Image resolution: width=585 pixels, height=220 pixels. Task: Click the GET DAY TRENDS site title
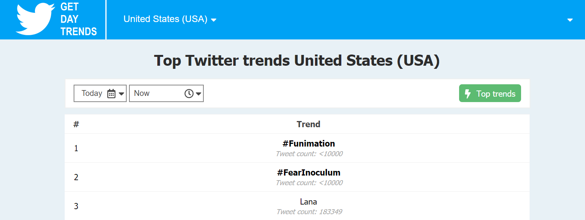(x=79, y=19)
